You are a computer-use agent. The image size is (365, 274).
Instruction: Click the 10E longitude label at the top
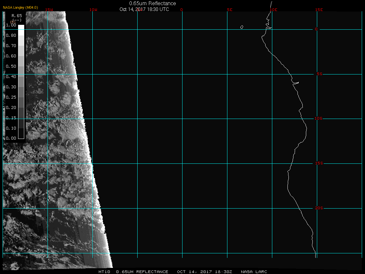pos(273,10)
